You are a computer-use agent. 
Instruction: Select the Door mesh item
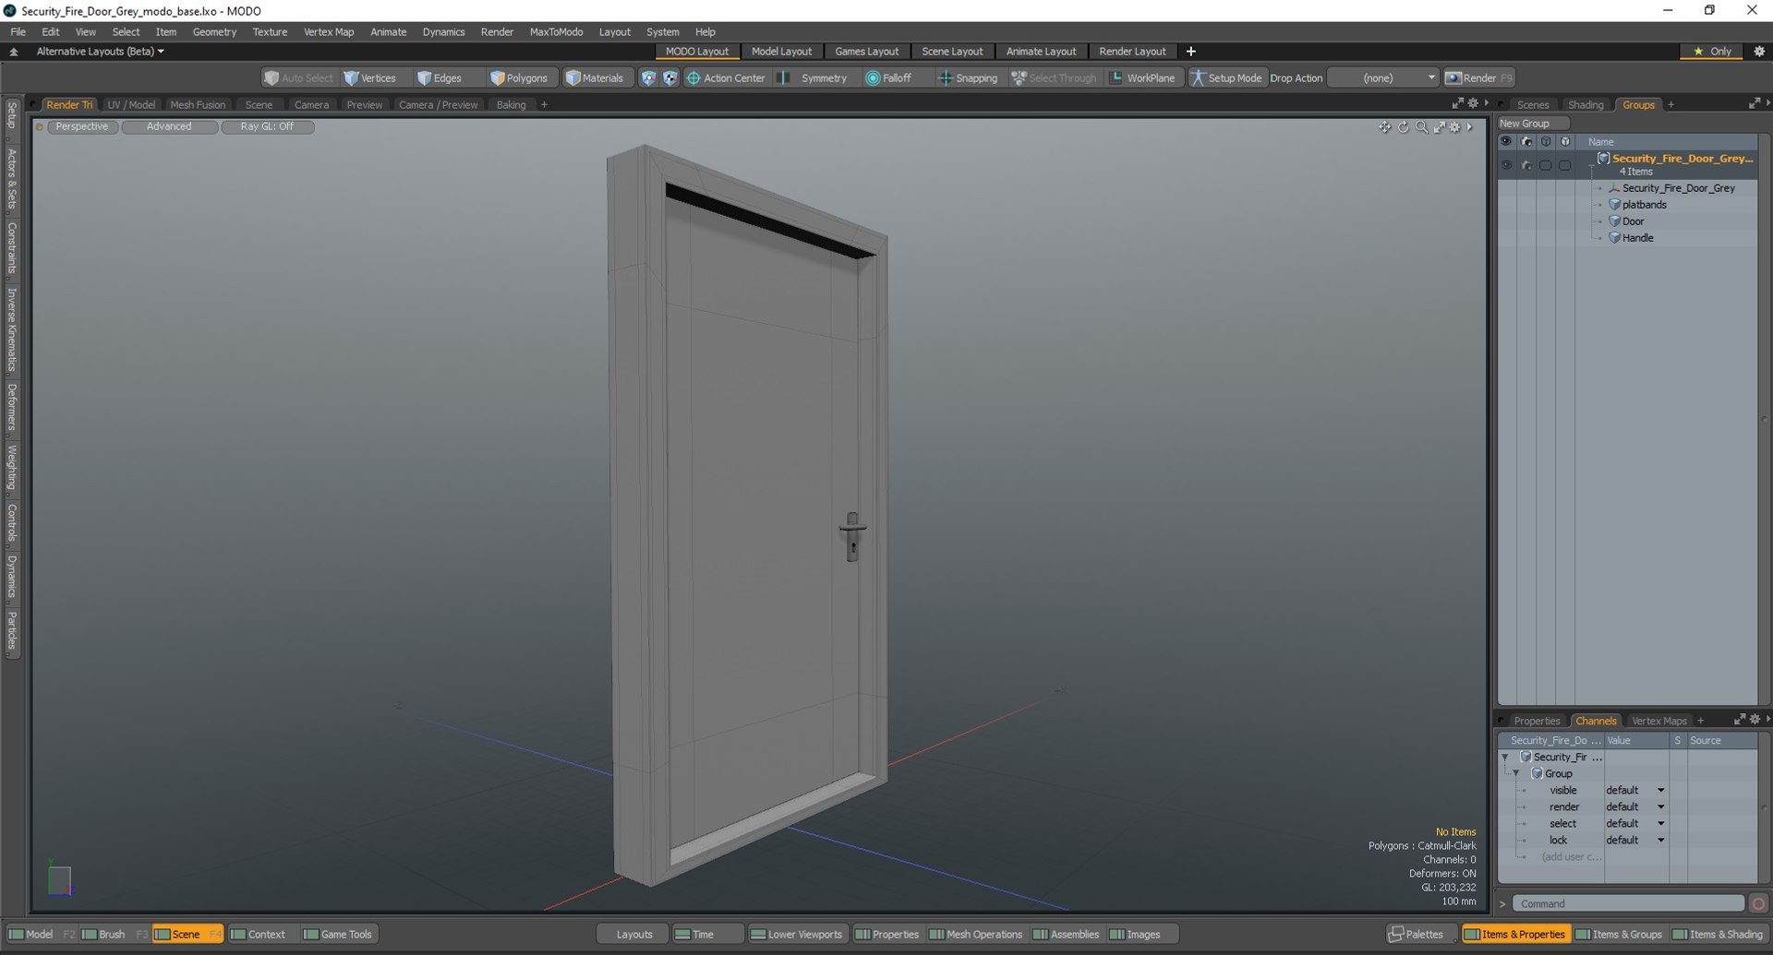pos(1633,221)
